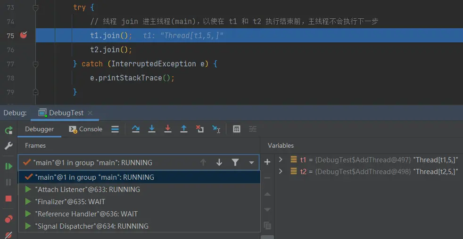Select t2 variable value Thread[t2,5,]
463x239 pixels.
436,172
